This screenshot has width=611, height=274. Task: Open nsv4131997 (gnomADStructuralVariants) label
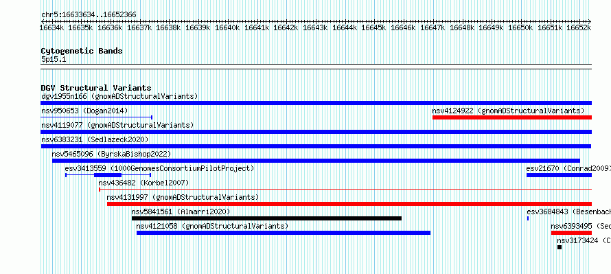tap(183, 197)
